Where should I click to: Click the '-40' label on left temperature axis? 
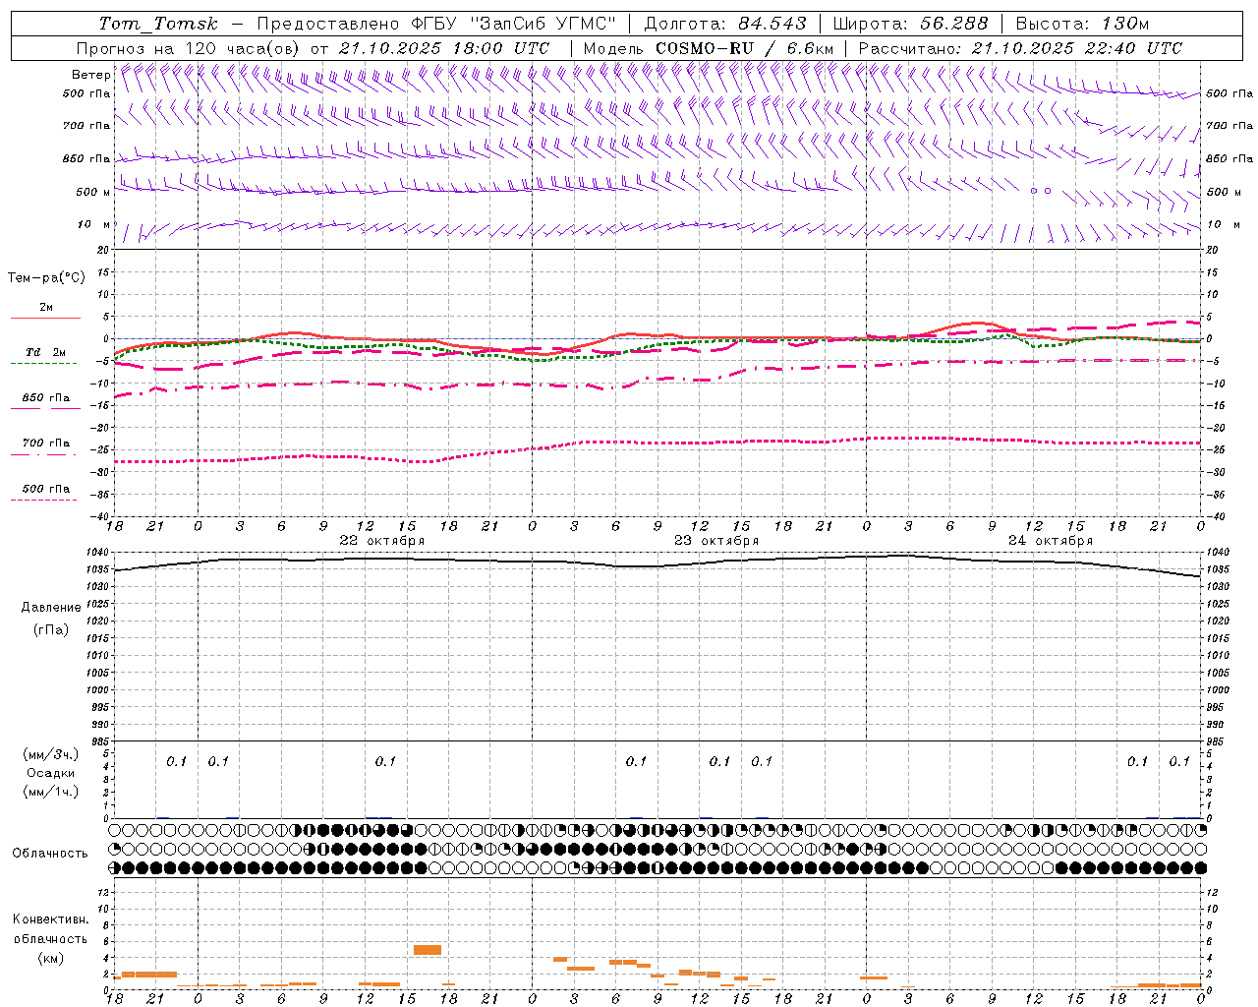[101, 516]
